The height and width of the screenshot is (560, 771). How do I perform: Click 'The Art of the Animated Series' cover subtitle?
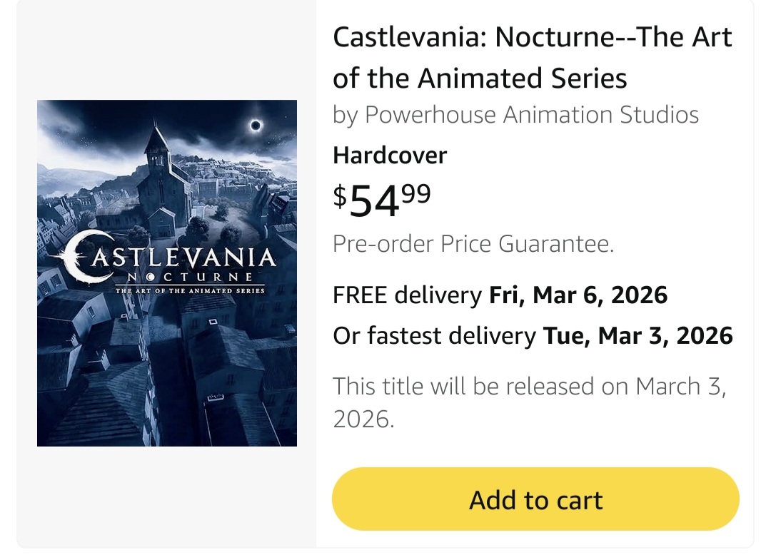[x=189, y=290]
